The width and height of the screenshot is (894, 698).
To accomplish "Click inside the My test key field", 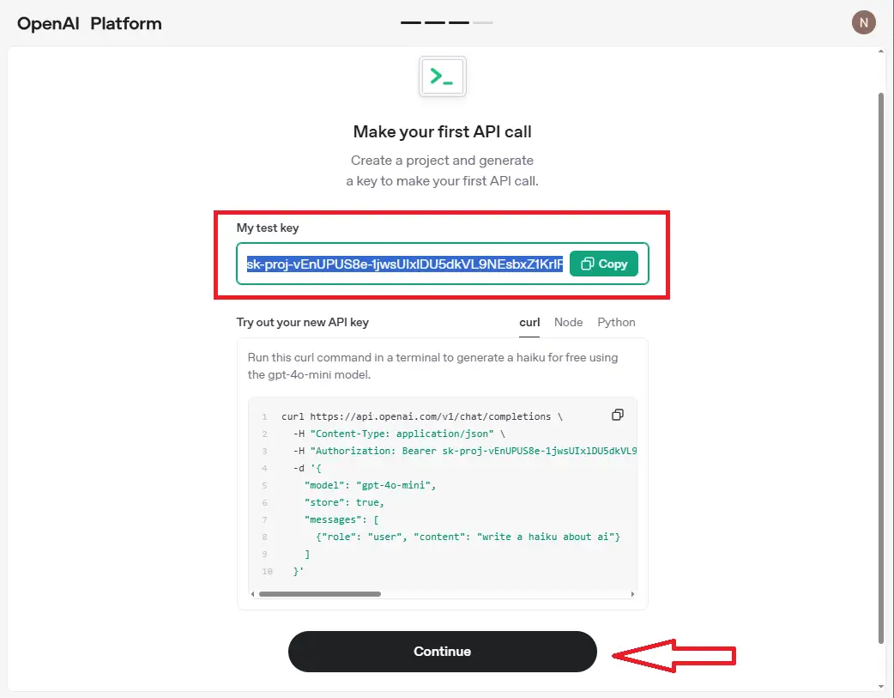I will 405,264.
